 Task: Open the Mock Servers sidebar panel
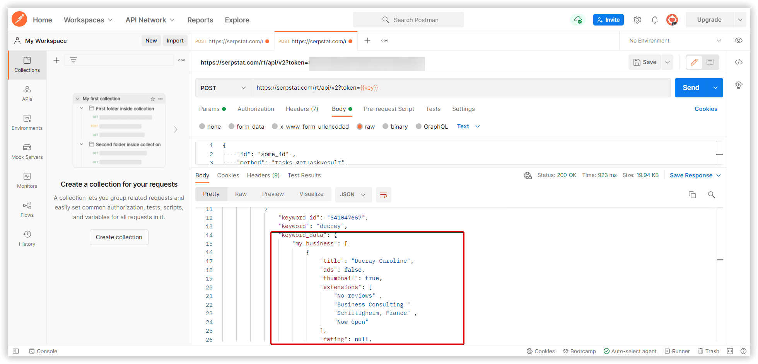pyautogui.click(x=27, y=151)
